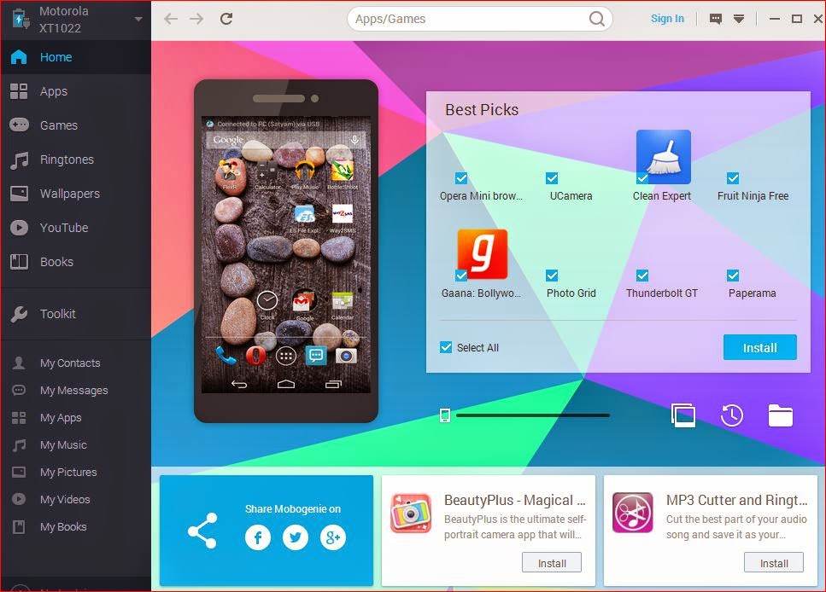Uncheck the Paperama checkbox
The image size is (826, 592).
point(733,276)
